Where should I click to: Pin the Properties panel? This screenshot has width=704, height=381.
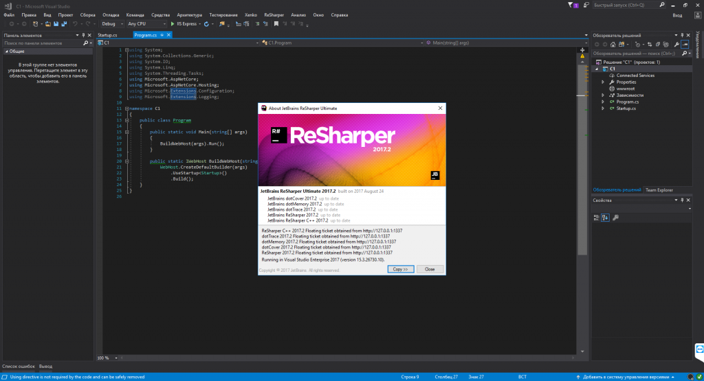tap(682, 200)
